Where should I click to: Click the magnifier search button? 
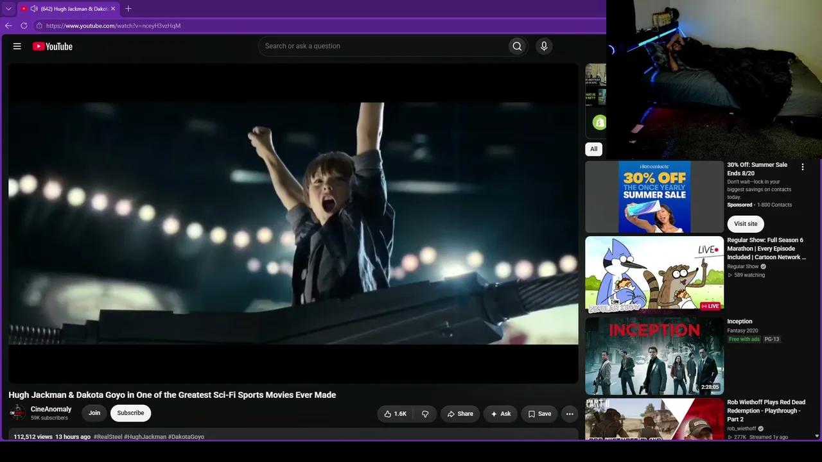(517, 46)
